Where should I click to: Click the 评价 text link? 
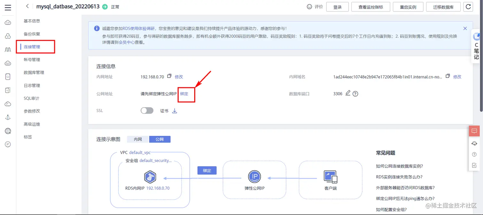click(x=319, y=7)
